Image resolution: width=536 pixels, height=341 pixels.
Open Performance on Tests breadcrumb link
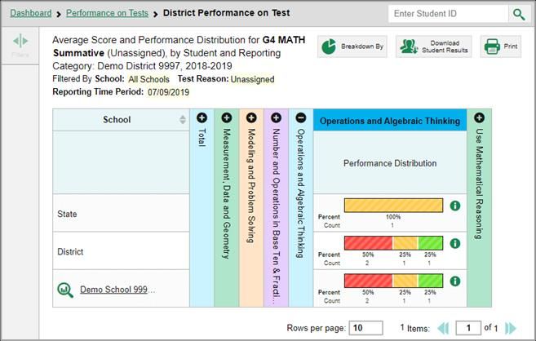[x=107, y=13]
